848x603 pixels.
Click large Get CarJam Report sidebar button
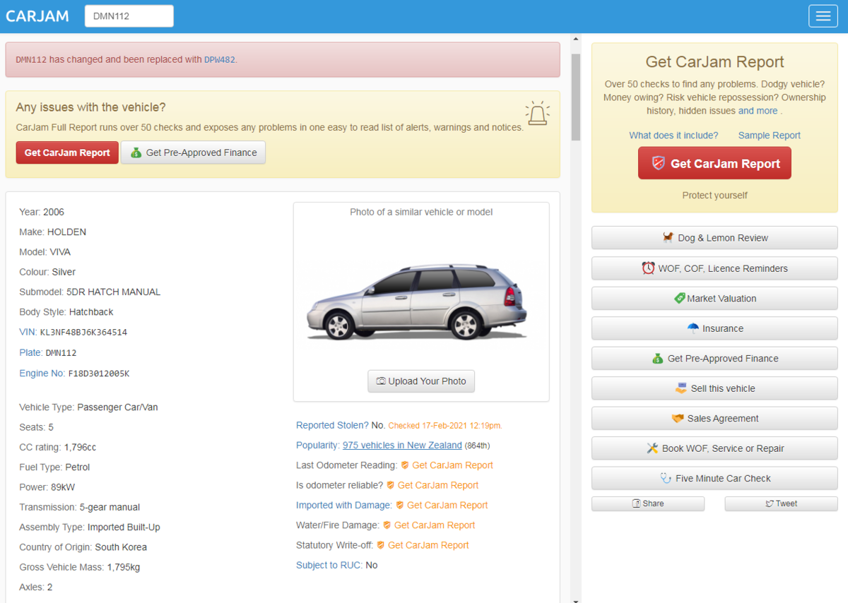point(714,163)
